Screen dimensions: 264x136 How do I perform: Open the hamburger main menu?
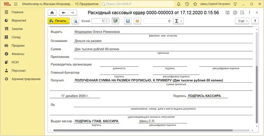pos(16,4)
